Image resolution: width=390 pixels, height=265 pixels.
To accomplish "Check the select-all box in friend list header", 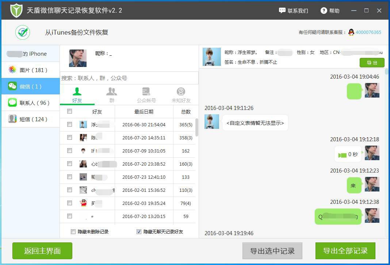I will pyautogui.click(x=69, y=112).
